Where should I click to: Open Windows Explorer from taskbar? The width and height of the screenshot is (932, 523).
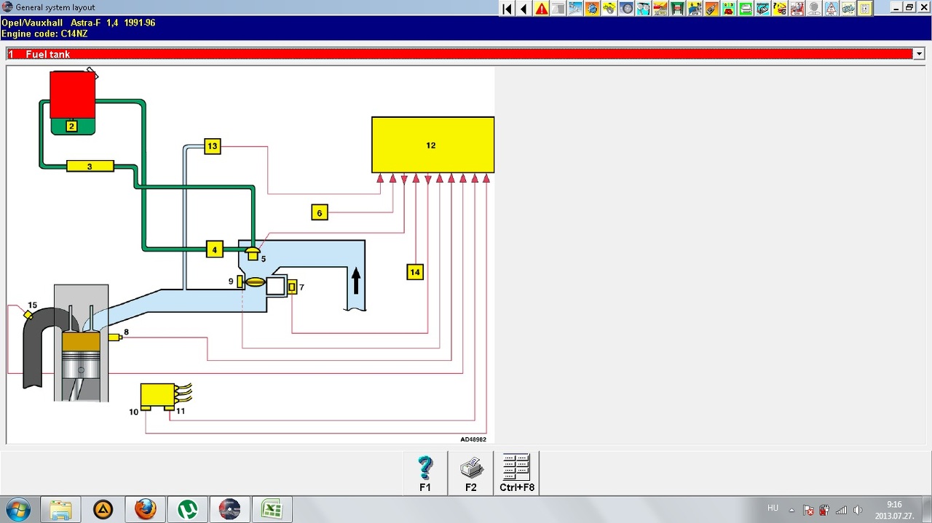click(60, 509)
